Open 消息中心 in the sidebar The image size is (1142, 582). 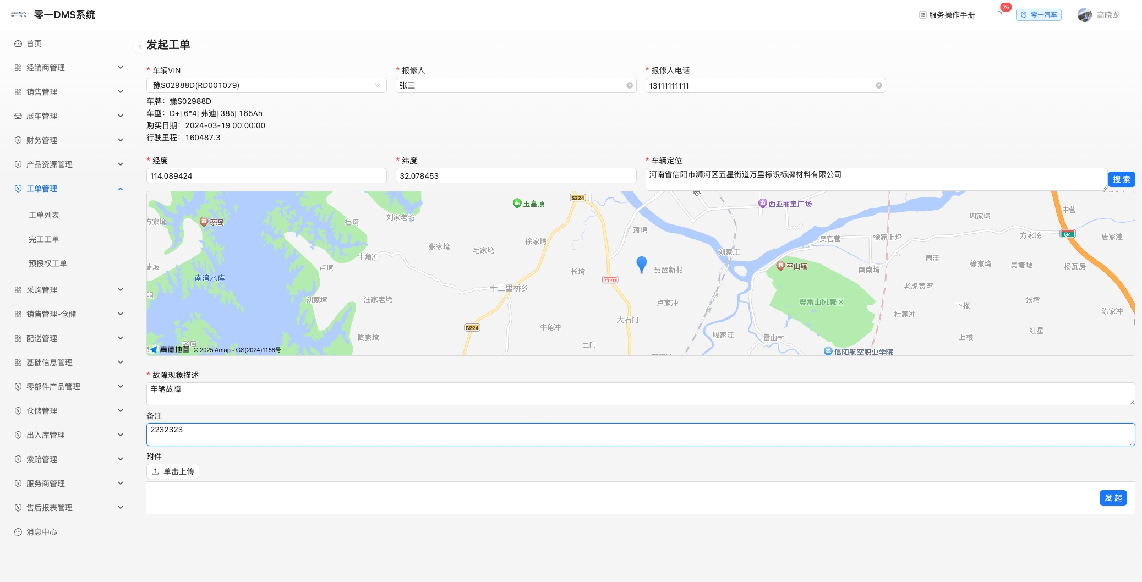(42, 532)
